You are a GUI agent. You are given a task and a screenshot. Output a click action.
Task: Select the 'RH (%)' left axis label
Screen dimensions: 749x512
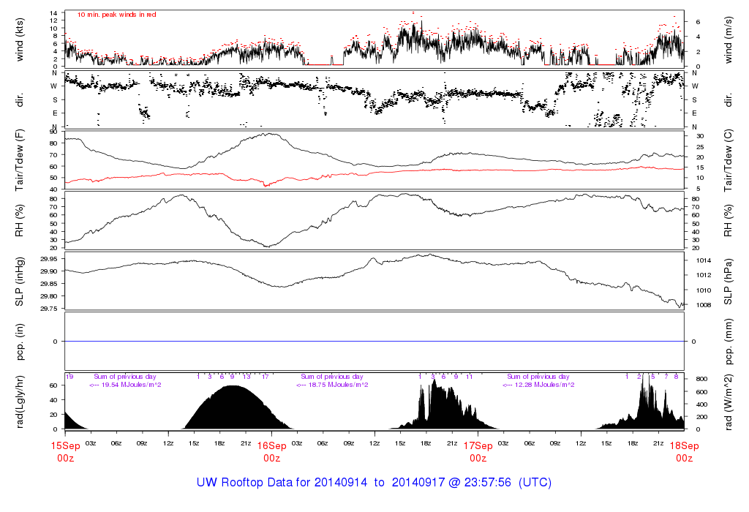tap(20, 220)
